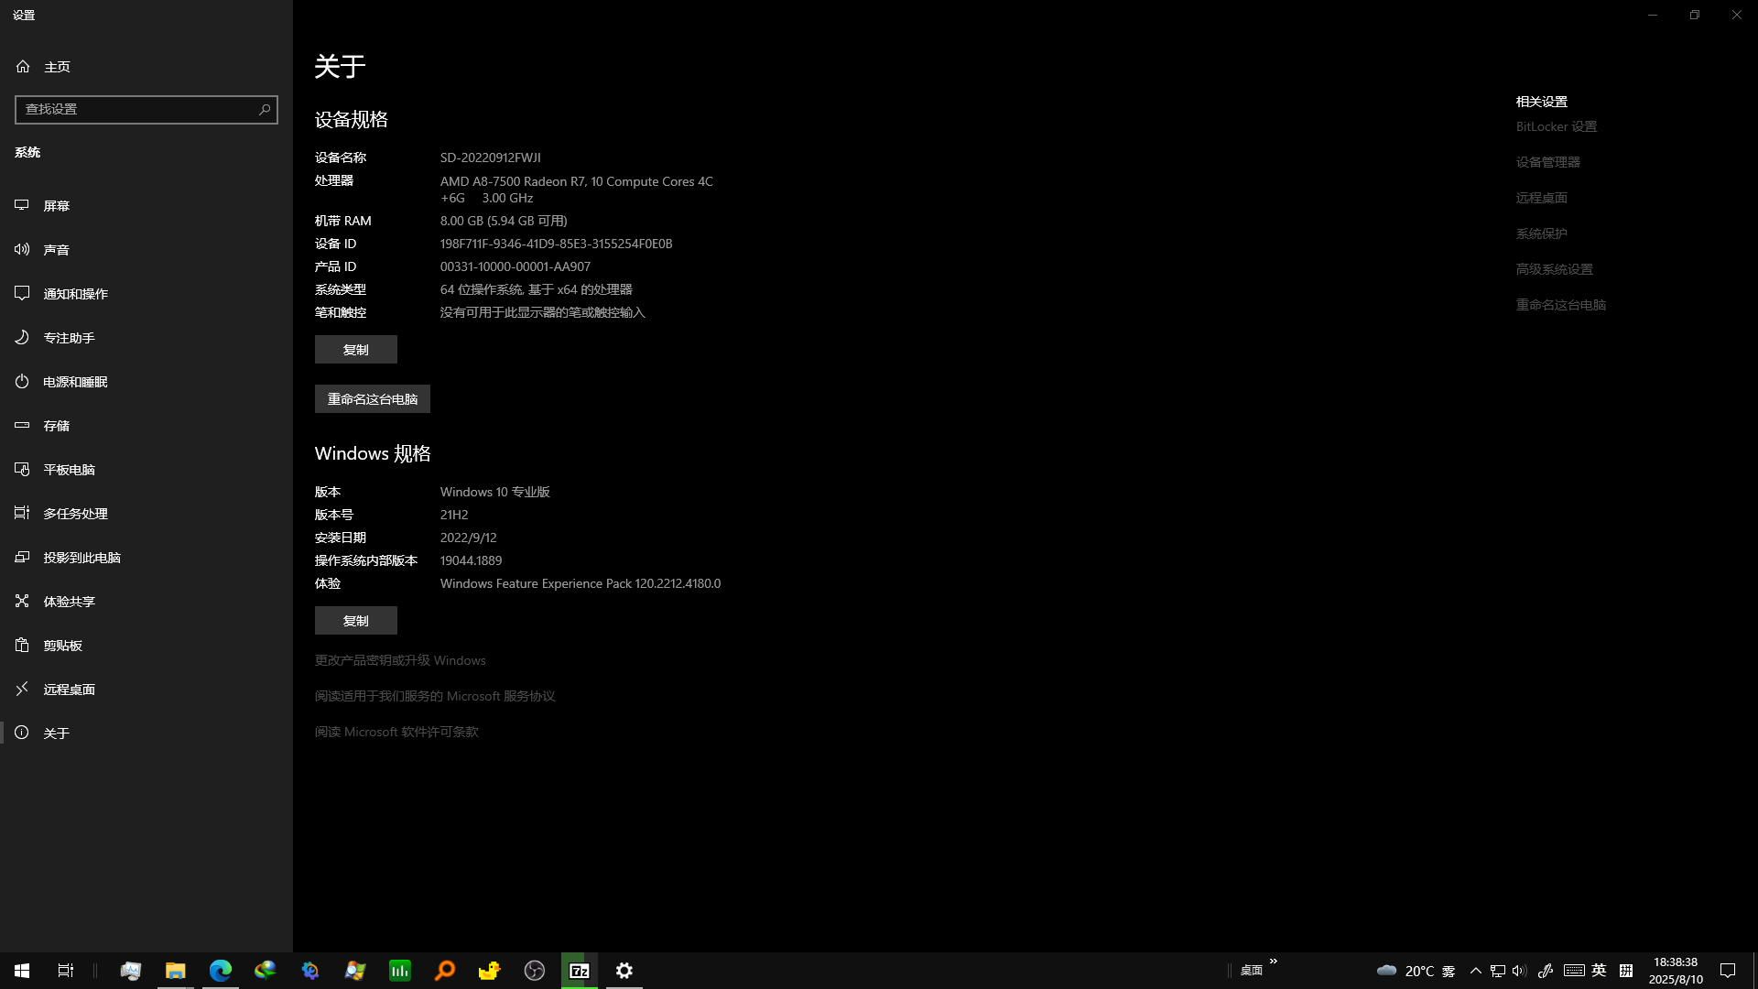Open 声音 sound settings
The width and height of the screenshot is (1758, 989).
tap(146, 250)
